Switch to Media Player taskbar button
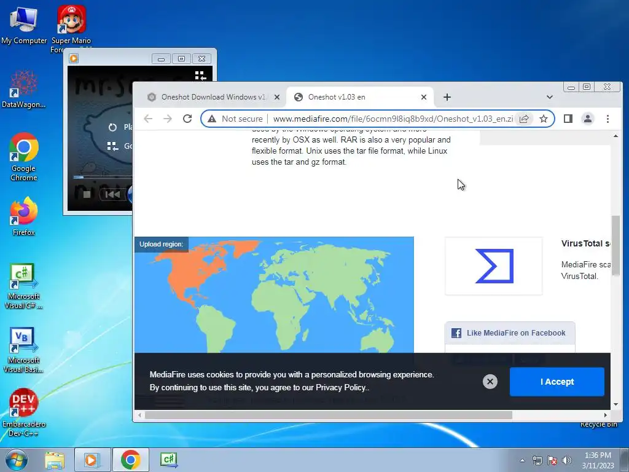629x472 pixels. [92, 460]
